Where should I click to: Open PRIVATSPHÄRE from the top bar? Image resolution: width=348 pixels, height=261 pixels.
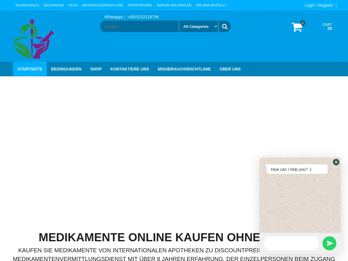tap(140, 5)
